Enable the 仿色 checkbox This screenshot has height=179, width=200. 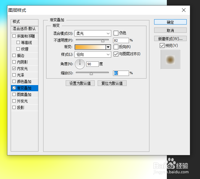pyautogui.click(x=116, y=33)
